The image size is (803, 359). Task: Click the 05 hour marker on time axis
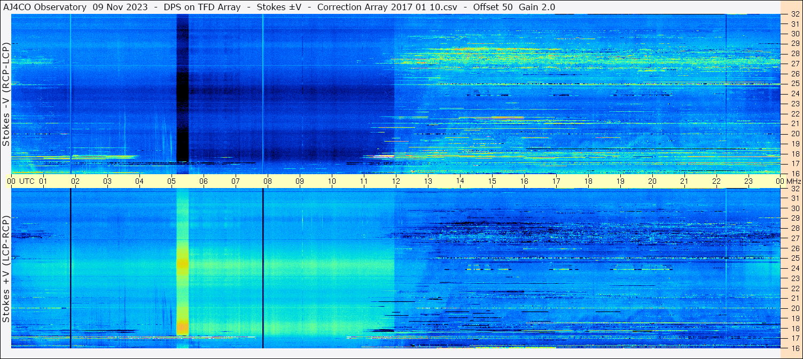[x=171, y=181]
